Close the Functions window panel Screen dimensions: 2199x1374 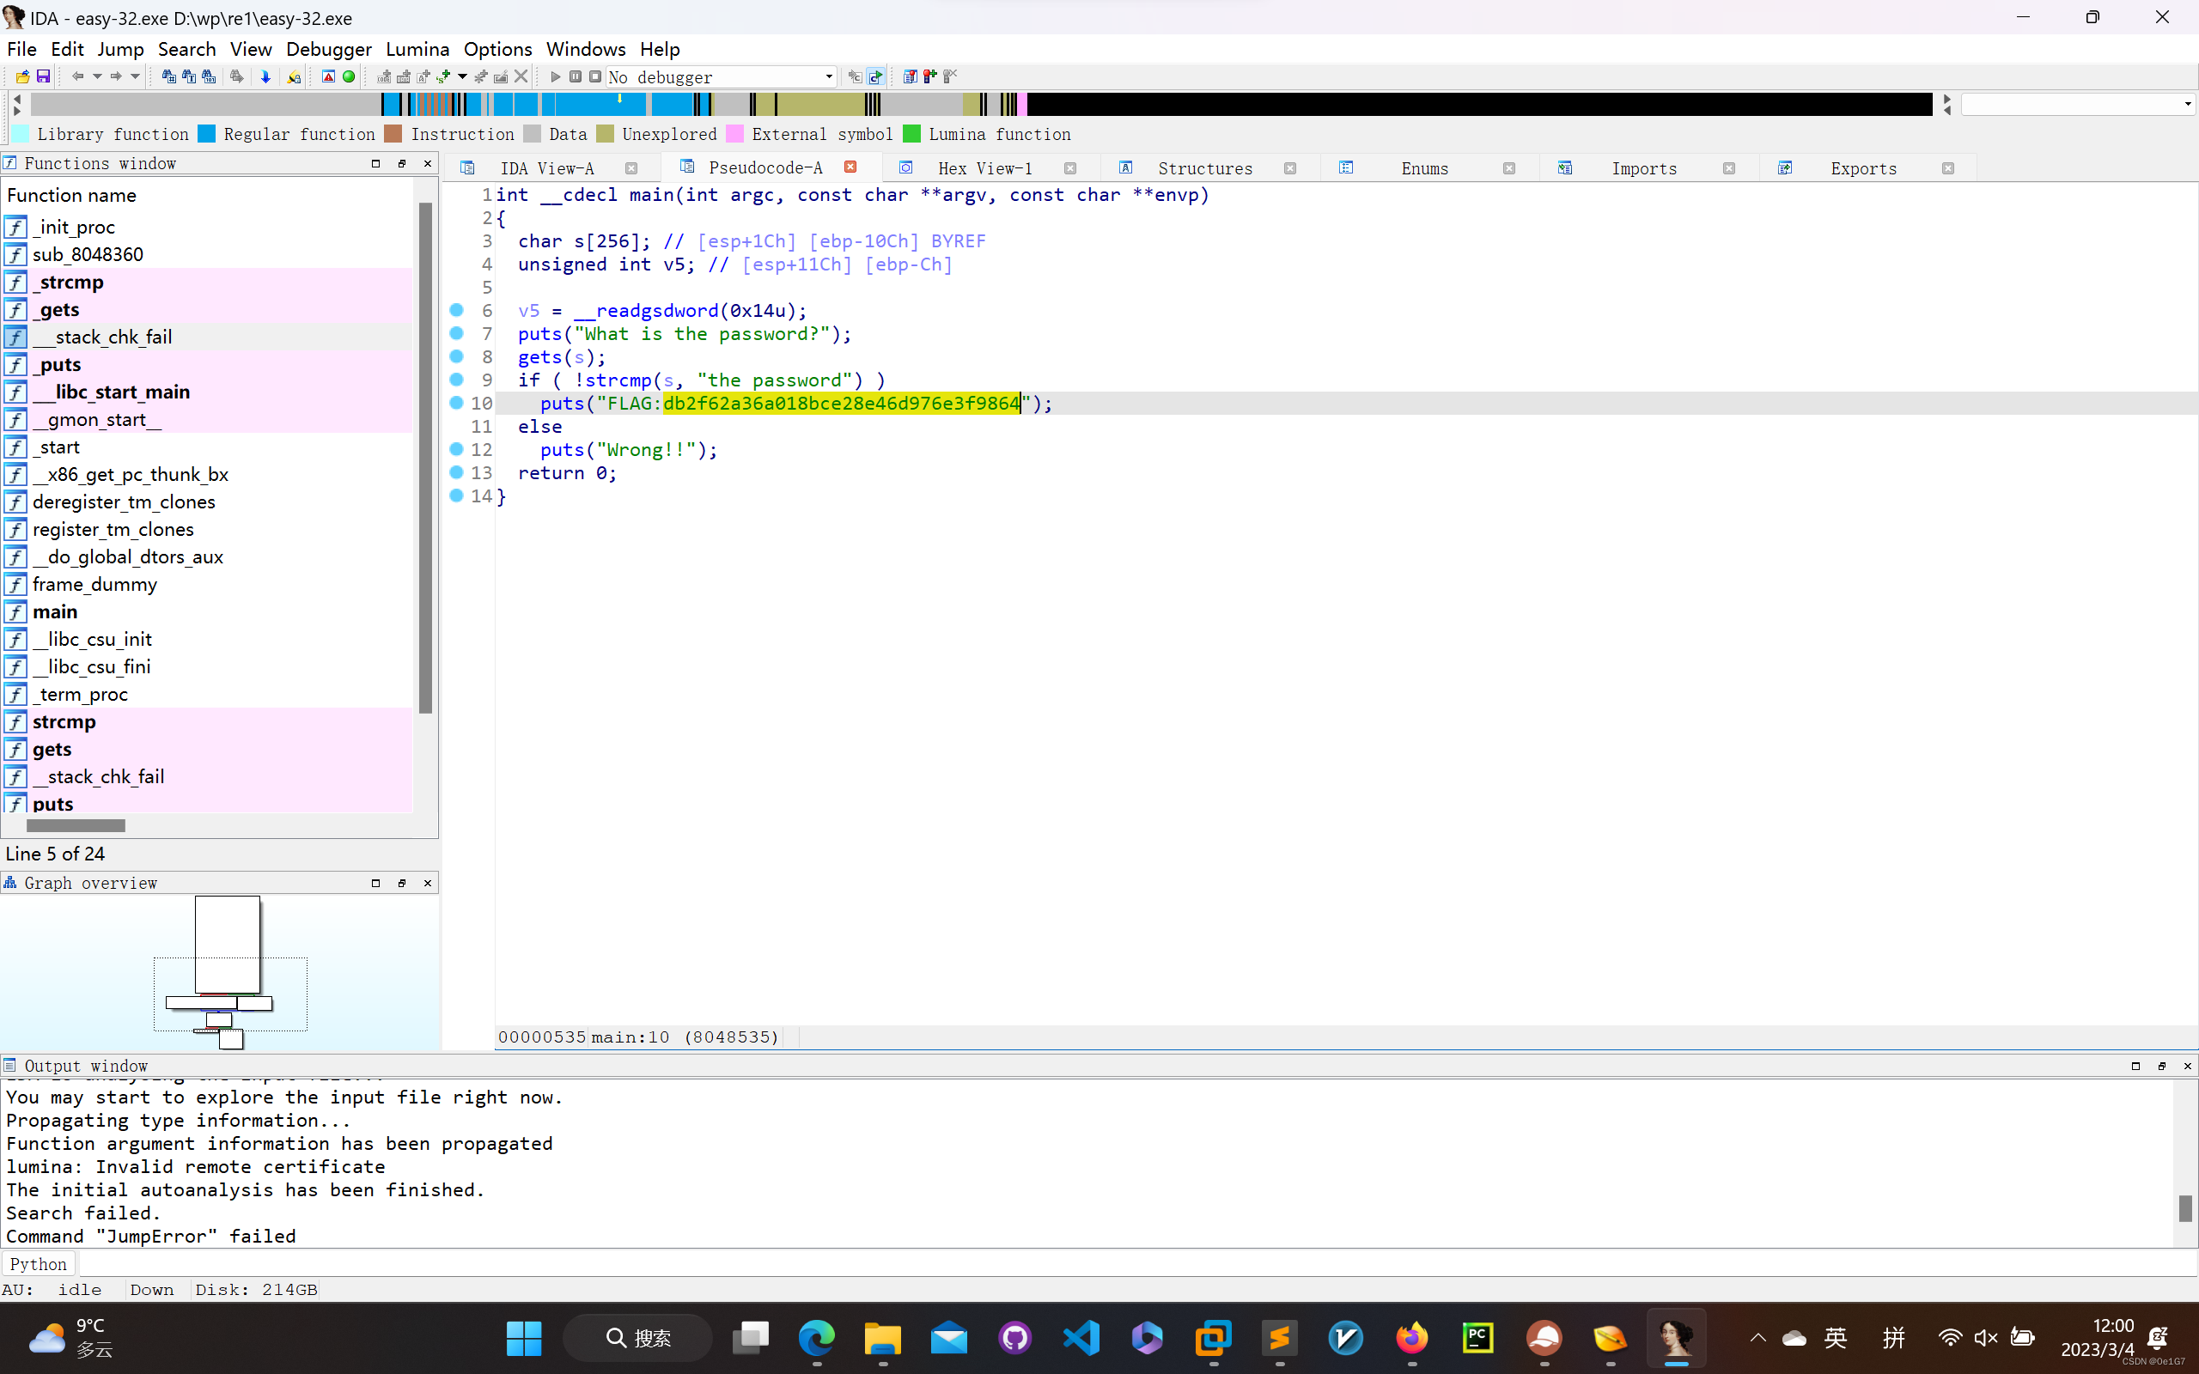(x=428, y=163)
